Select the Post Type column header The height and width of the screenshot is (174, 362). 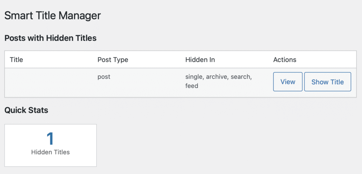click(x=113, y=60)
